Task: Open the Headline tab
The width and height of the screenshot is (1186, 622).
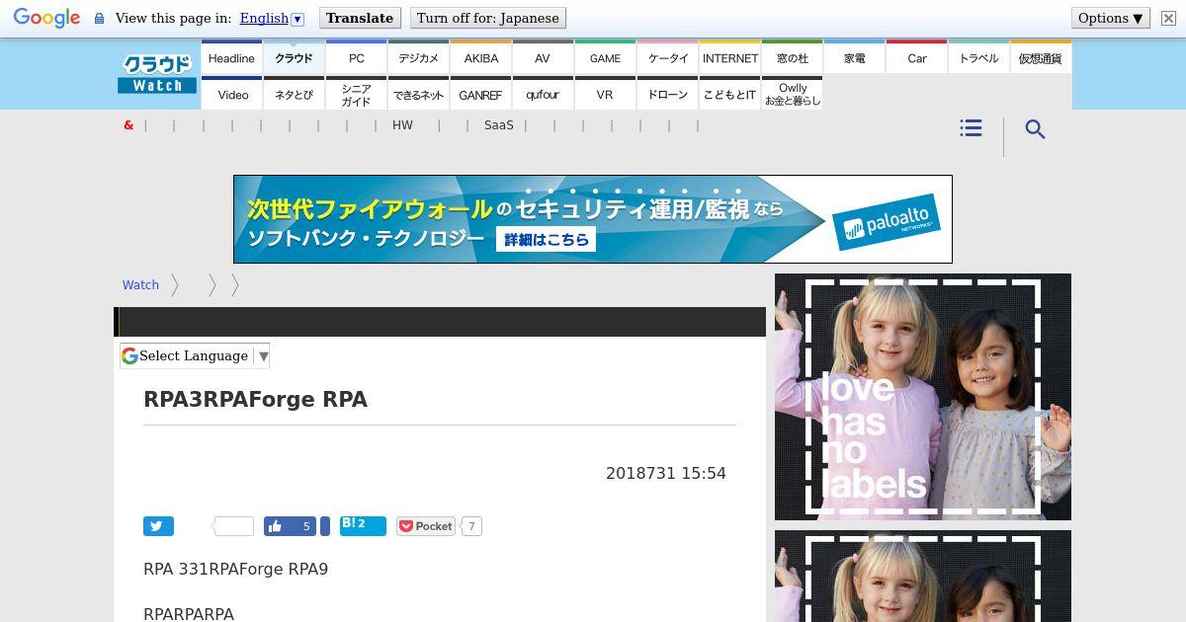Action: point(231,57)
